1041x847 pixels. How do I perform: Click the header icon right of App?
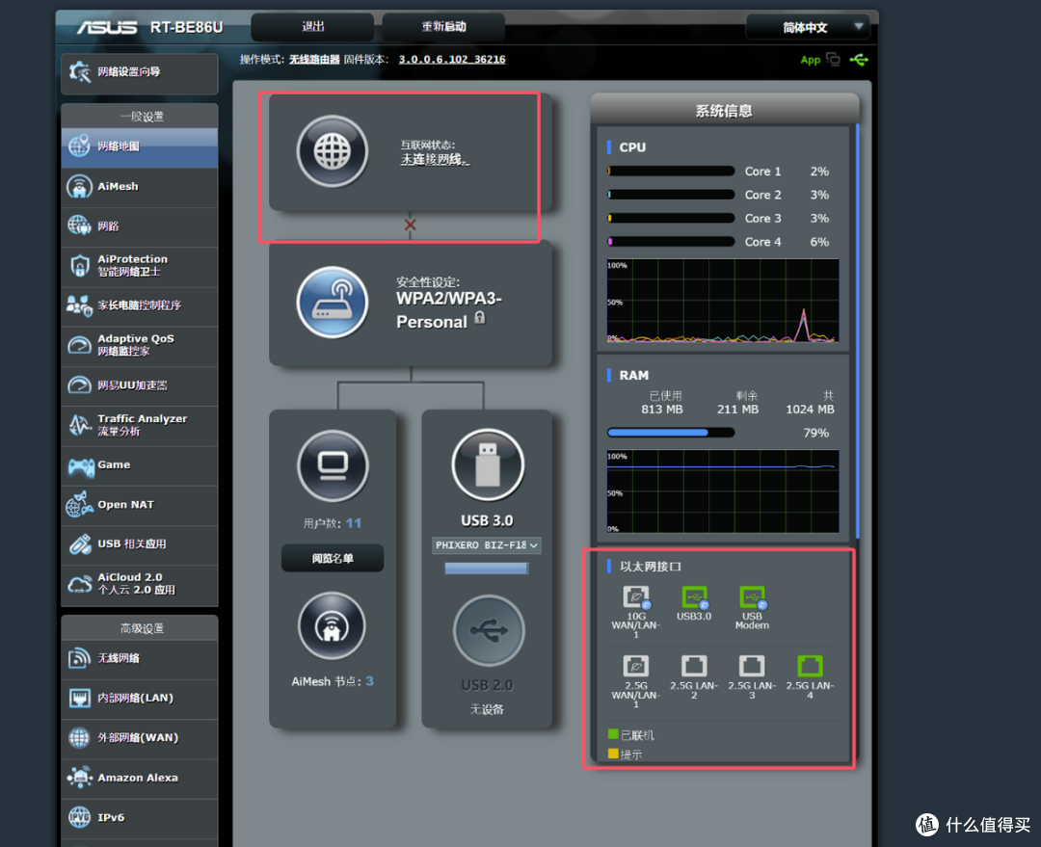(833, 60)
